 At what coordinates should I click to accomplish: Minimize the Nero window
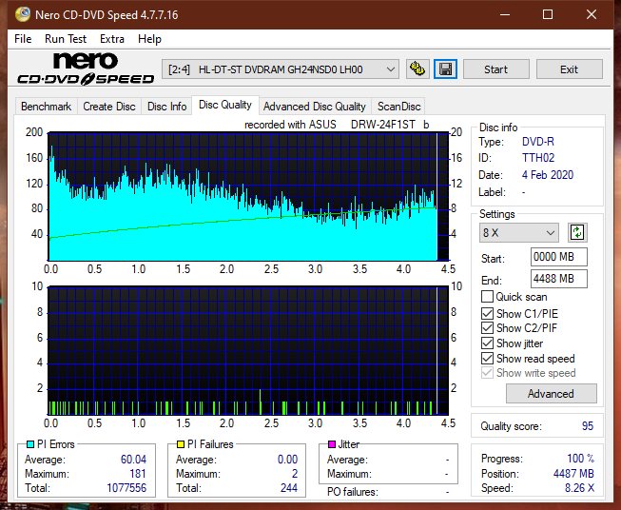click(505, 14)
